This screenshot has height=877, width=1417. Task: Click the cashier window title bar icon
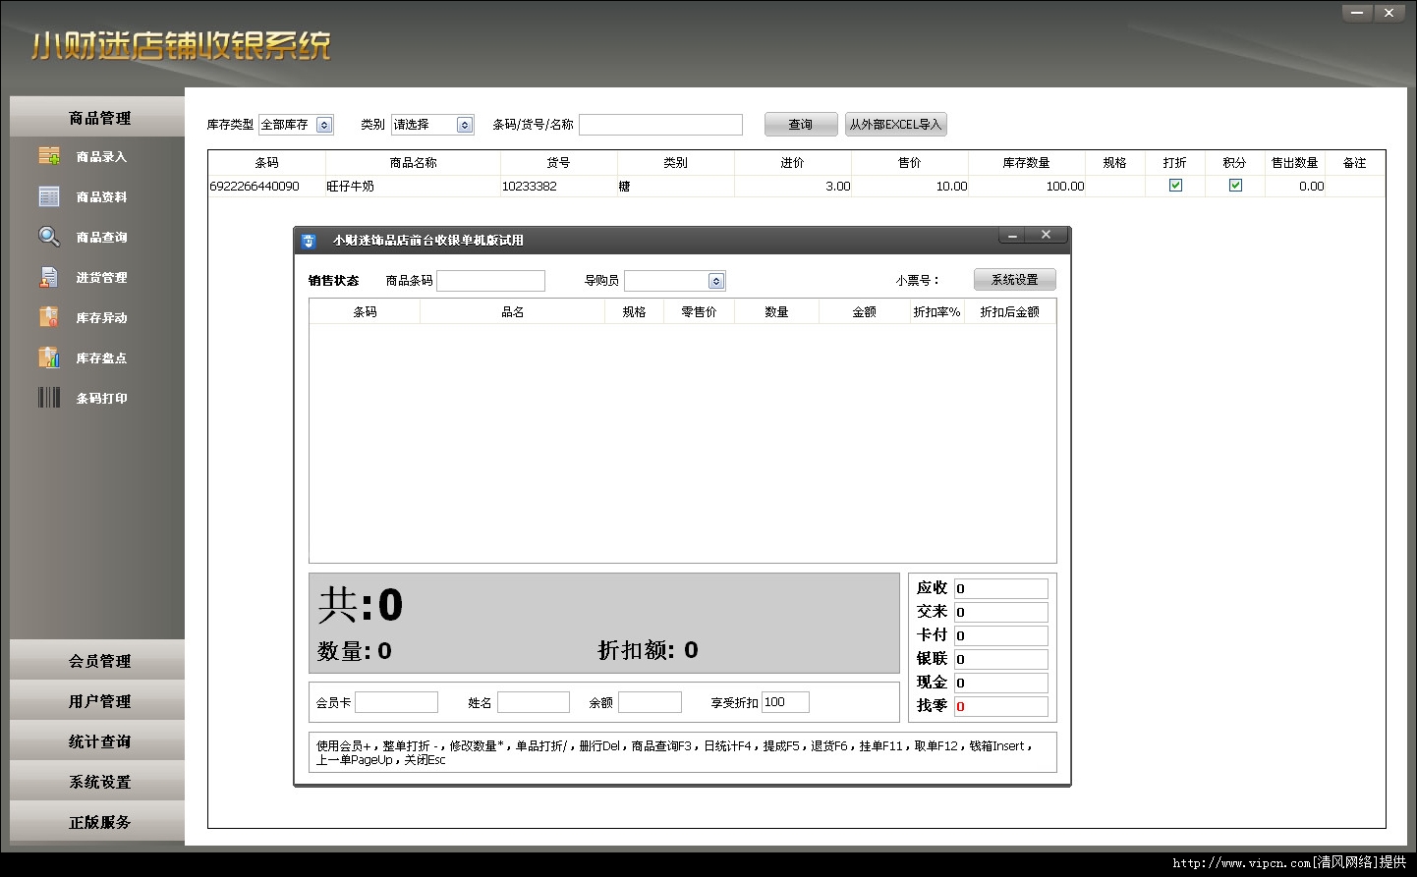[309, 240]
